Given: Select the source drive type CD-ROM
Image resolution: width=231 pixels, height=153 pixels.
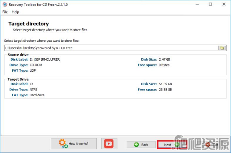Looking at the screenshot, I should point(36,65).
